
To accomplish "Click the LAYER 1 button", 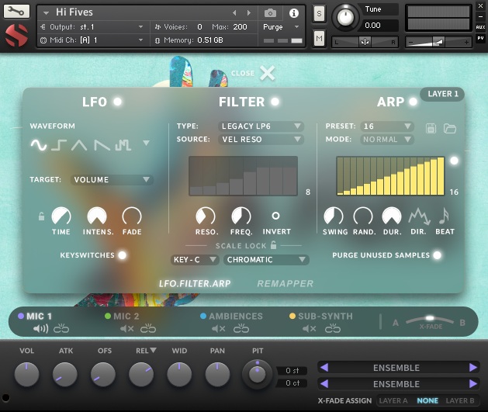I will [442, 94].
